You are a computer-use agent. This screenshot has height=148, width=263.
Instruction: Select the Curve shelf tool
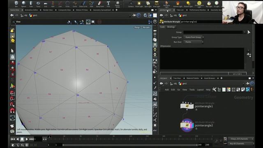point(75,4)
